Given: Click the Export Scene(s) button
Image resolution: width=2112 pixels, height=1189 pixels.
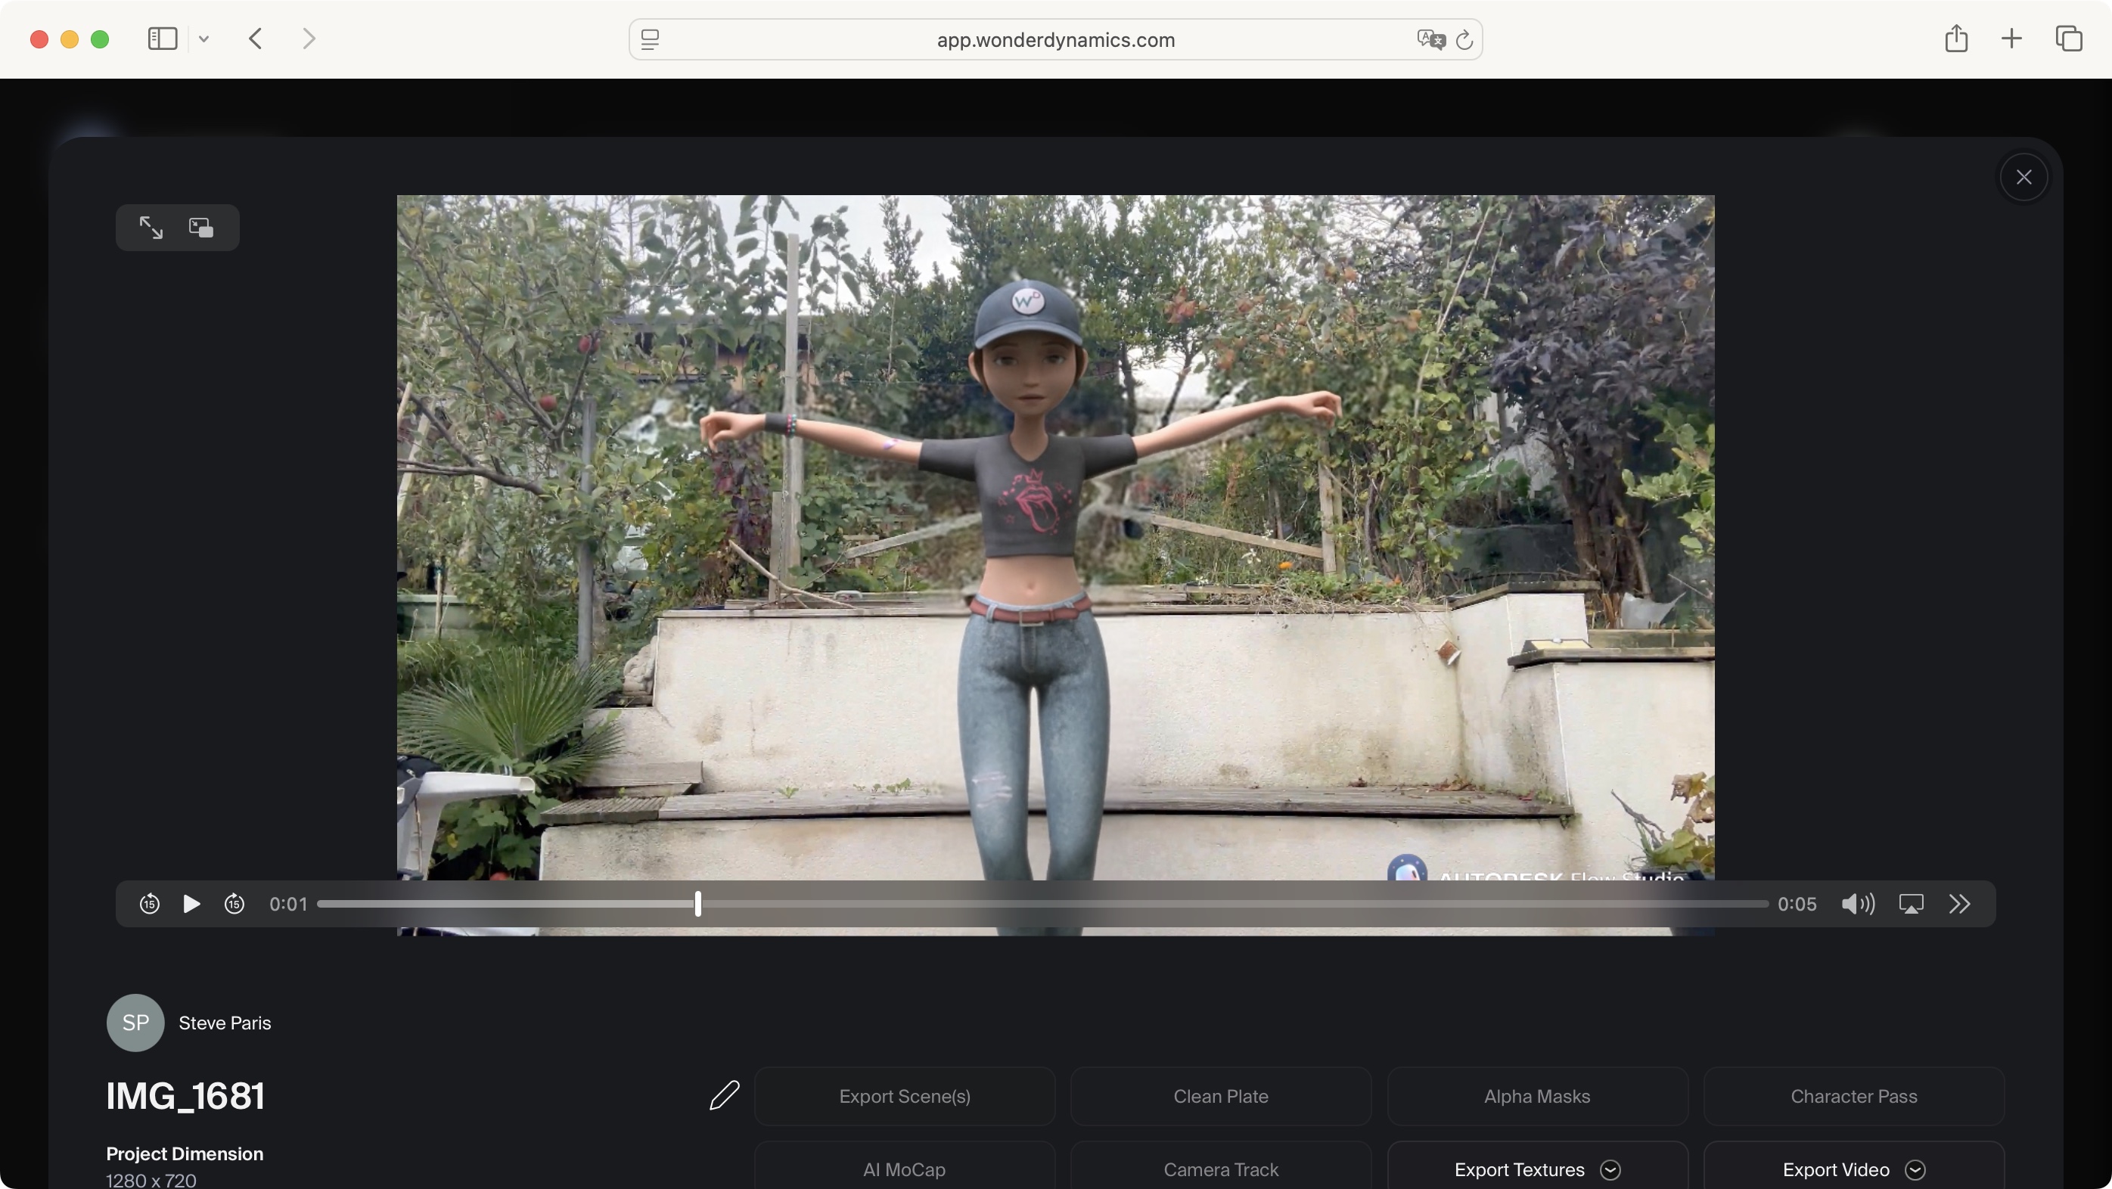Looking at the screenshot, I should [x=904, y=1096].
